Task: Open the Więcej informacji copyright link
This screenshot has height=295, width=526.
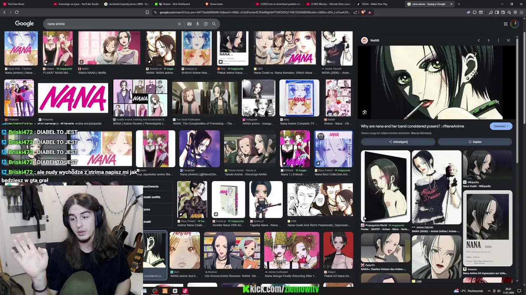Action: (421, 133)
